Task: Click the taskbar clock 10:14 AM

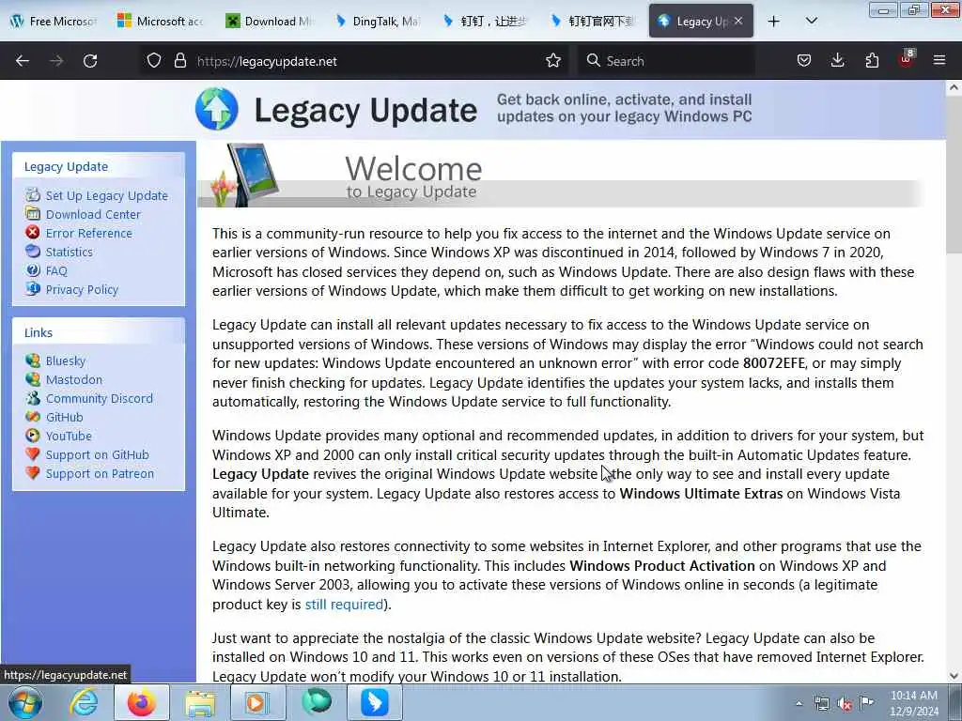Action: coord(914,703)
